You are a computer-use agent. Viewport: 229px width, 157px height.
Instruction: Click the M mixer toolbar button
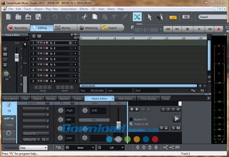(186, 17)
